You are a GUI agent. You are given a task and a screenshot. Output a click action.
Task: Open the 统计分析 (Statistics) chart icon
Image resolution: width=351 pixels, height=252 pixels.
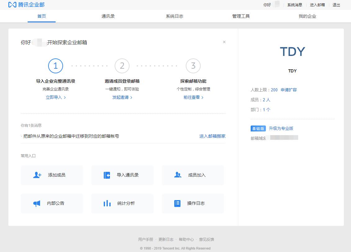tap(107, 203)
